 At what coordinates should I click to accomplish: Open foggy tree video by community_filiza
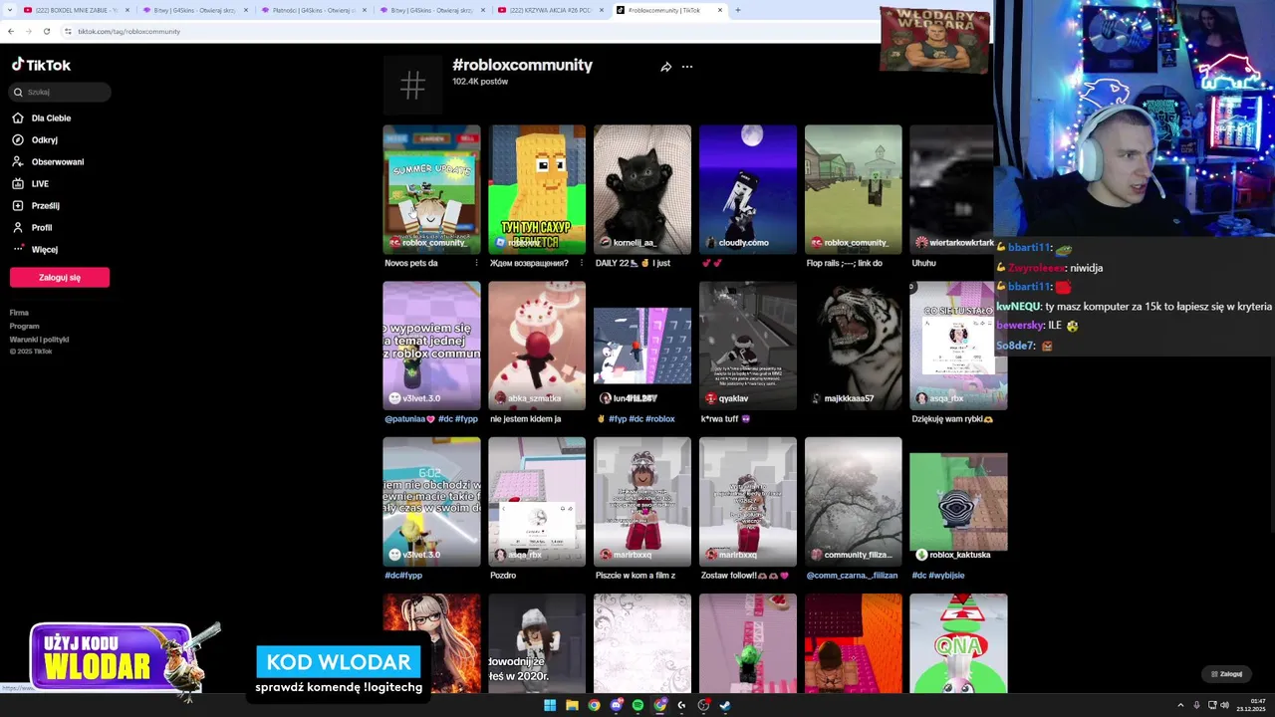tap(854, 502)
